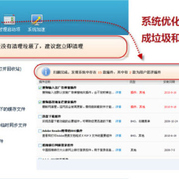Sort by the 插件名称 column header
Screen dimensions: 179x179
45,82
